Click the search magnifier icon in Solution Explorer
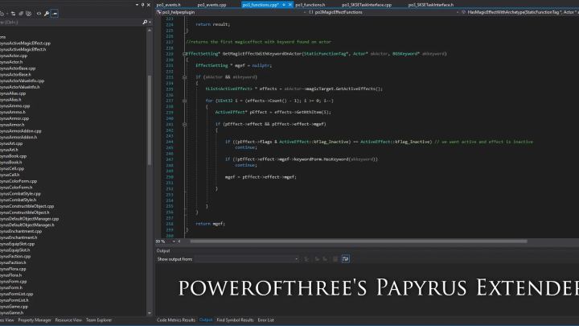 (145, 23)
